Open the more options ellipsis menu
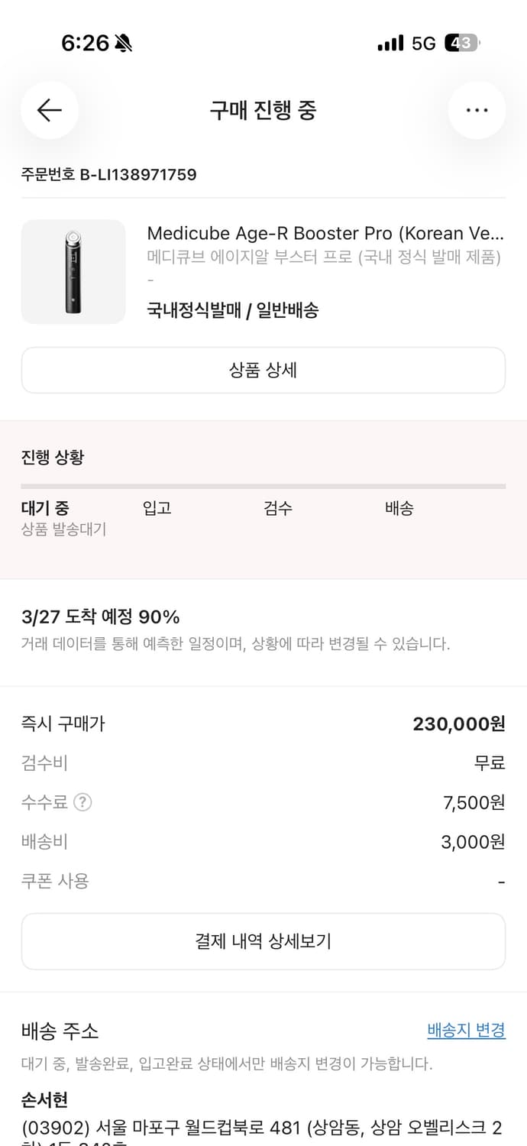 point(477,110)
